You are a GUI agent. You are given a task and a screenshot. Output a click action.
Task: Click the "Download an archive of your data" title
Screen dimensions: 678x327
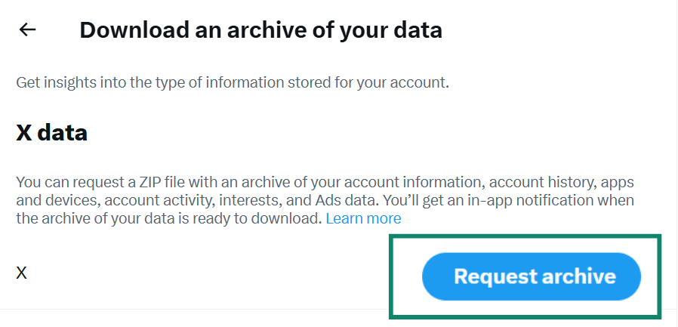click(260, 30)
